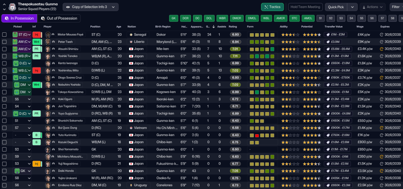
Task: Select the checkbox beside Kento Iwanaga
Action: (5, 63)
